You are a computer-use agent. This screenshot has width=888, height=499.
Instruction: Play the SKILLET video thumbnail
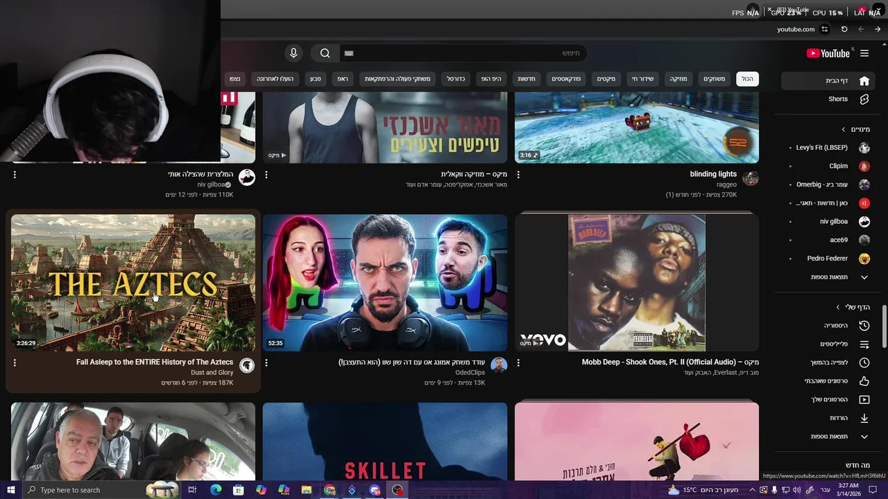[x=385, y=441]
